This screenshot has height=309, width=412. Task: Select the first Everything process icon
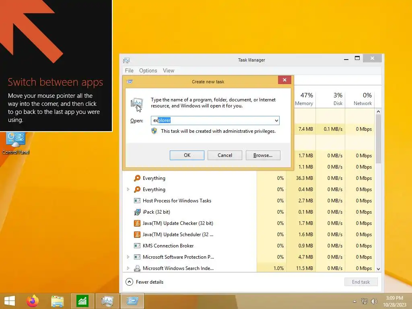point(137,178)
